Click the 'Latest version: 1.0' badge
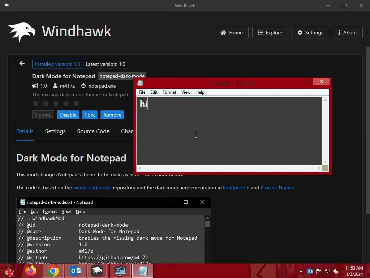370x278 pixels. [106, 64]
